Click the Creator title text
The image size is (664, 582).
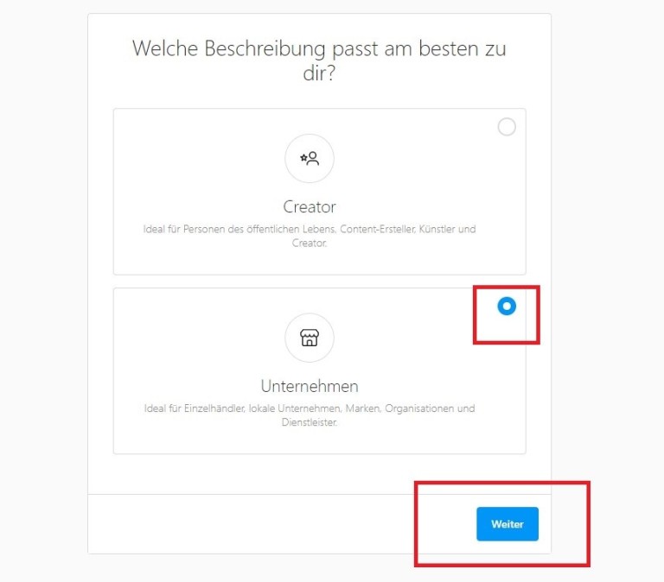coord(310,207)
